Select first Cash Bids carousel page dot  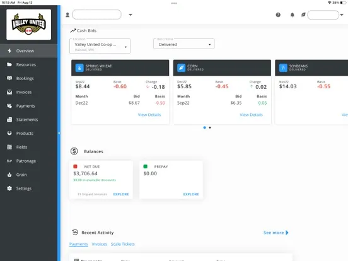(x=204, y=127)
